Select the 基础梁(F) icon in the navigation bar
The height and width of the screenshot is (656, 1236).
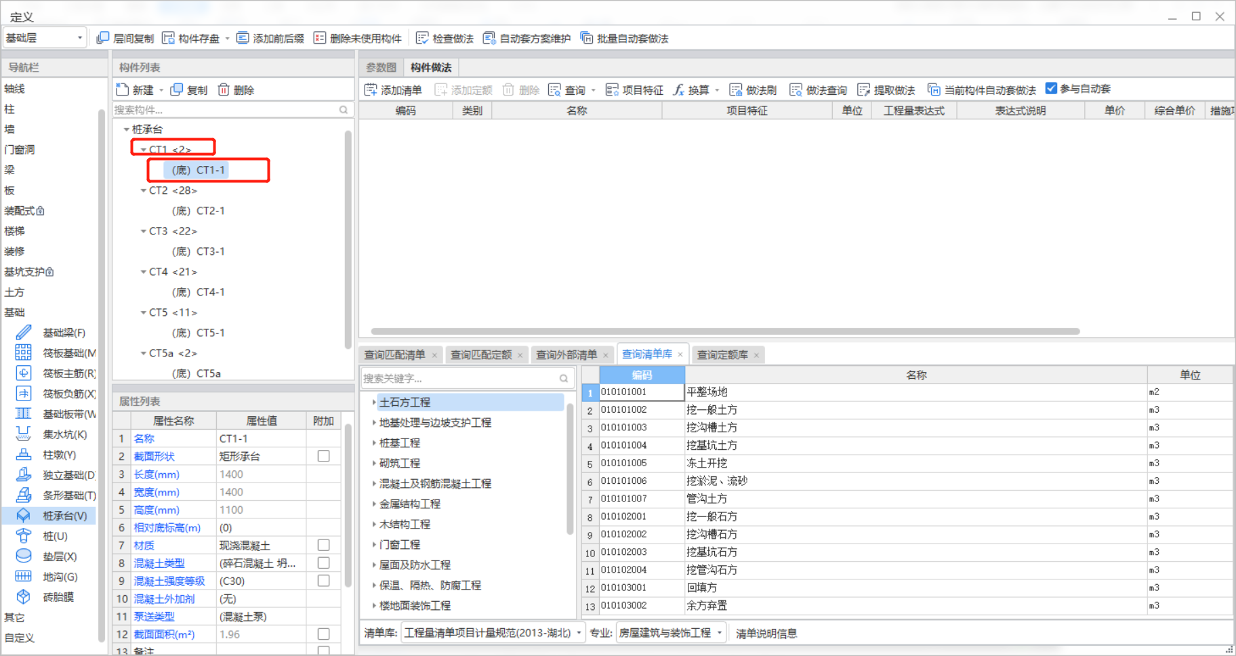pos(24,332)
